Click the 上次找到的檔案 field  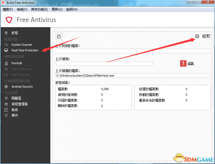click(133, 51)
